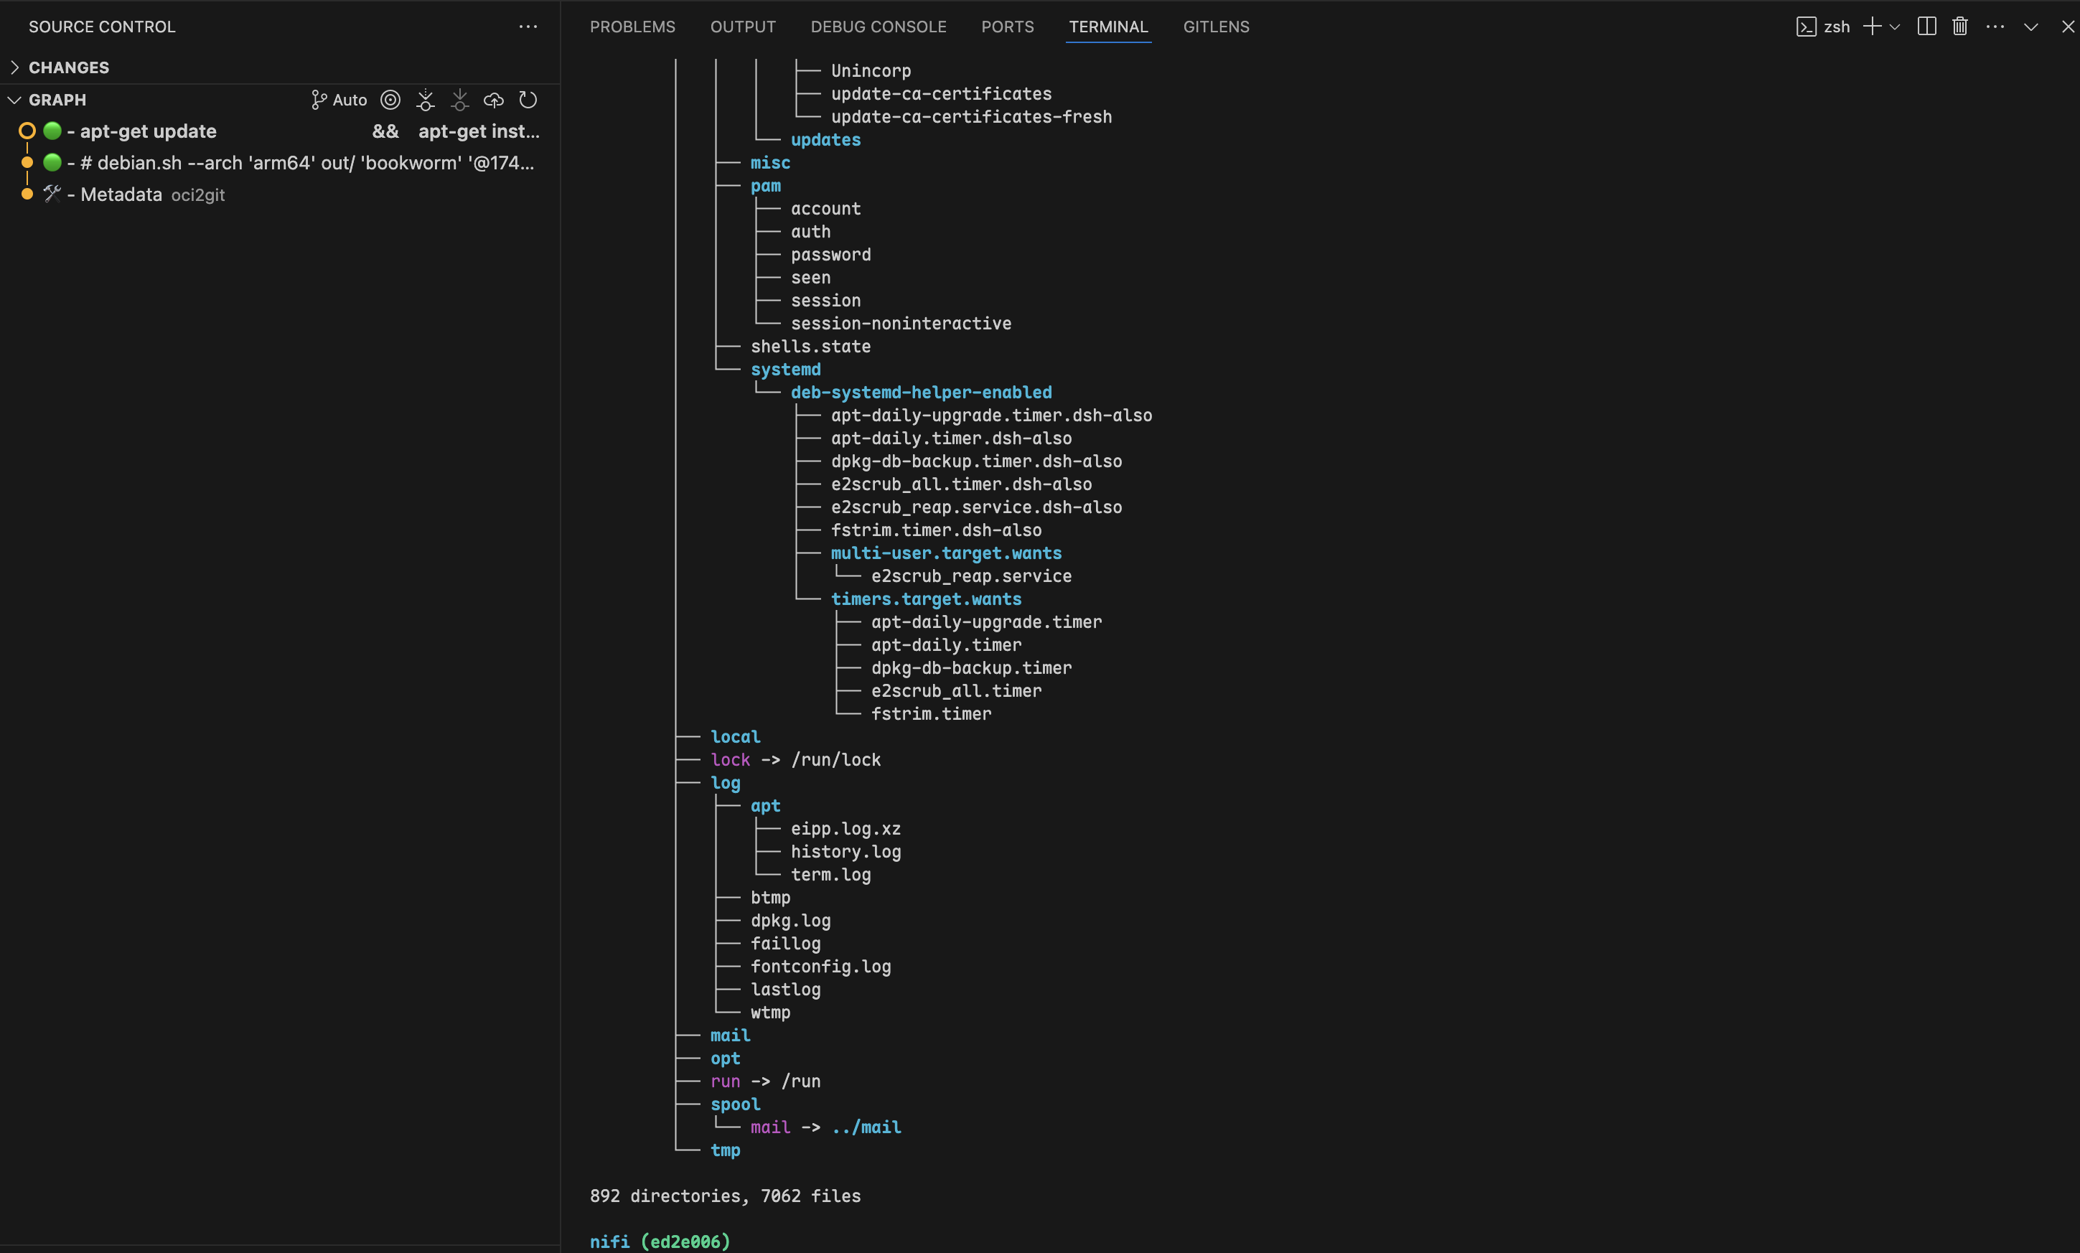2080x1253 pixels.
Task: Click 'session-noninteractive' file text
Action: pyautogui.click(x=901, y=323)
